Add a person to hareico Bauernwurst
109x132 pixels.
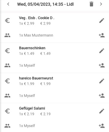(x=102, y=96)
